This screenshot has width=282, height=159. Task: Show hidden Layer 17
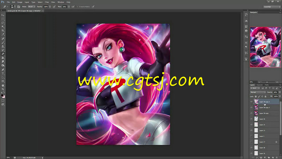tap(251, 142)
